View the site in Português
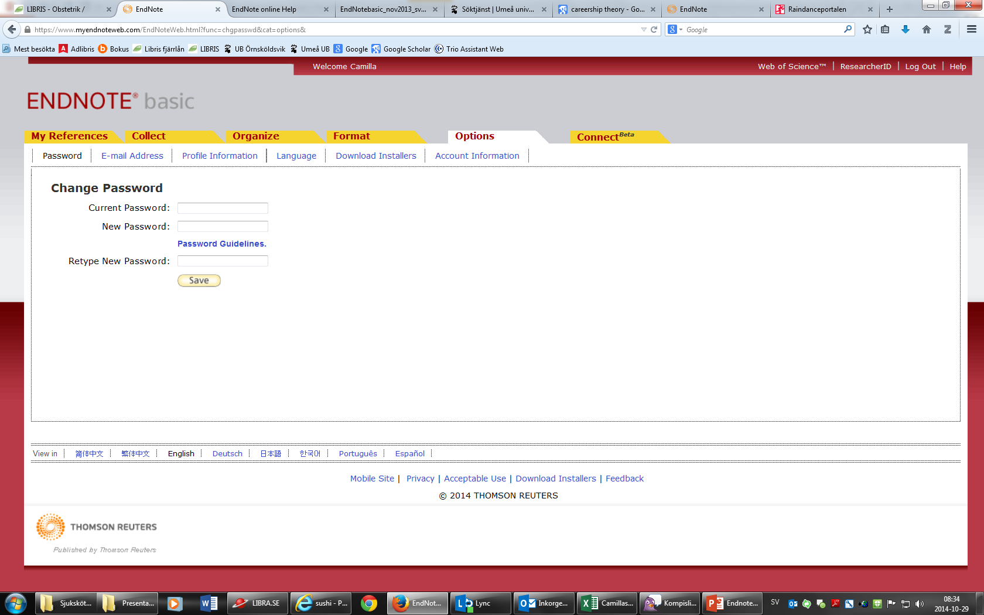The height and width of the screenshot is (615, 984). coord(358,453)
